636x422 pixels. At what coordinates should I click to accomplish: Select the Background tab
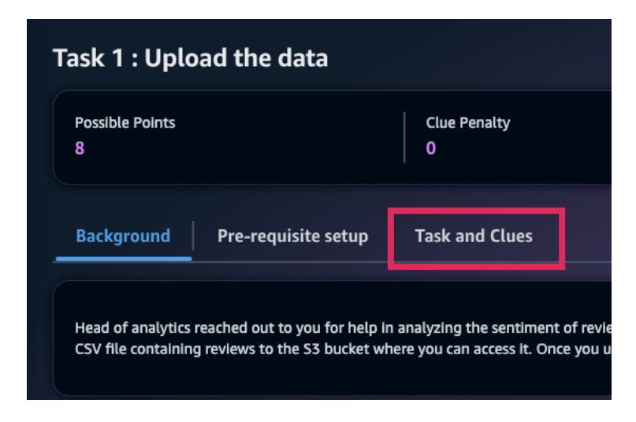coord(123,236)
